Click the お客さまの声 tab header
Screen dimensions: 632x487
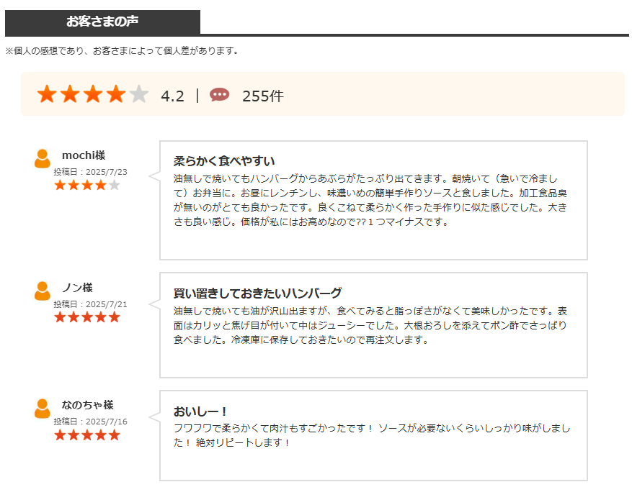tap(102, 22)
